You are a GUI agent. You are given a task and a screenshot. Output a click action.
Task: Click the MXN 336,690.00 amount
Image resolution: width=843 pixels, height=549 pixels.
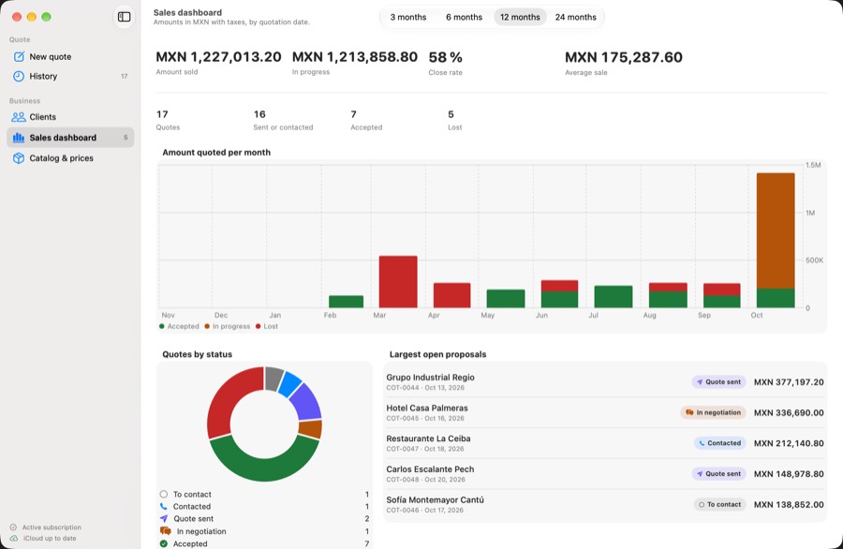point(789,412)
